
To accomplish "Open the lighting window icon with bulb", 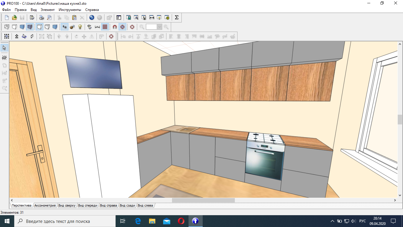I will (x=159, y=17).
